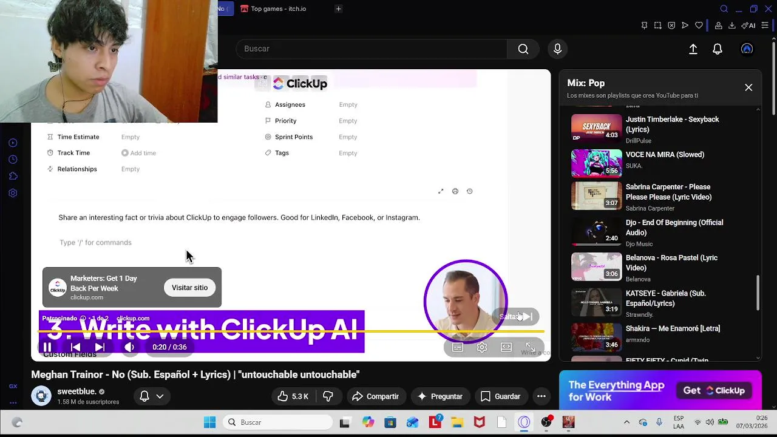Like the video with thumbs up
The height and width of the screenshot is (437, 777).
(x=293, y=396)
